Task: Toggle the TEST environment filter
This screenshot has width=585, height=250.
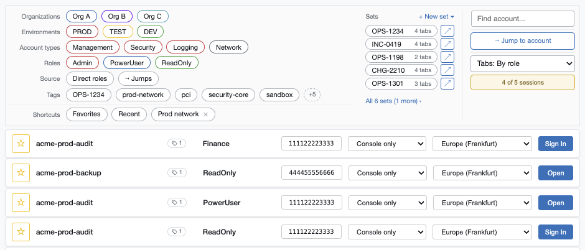Action: [118, 32]
